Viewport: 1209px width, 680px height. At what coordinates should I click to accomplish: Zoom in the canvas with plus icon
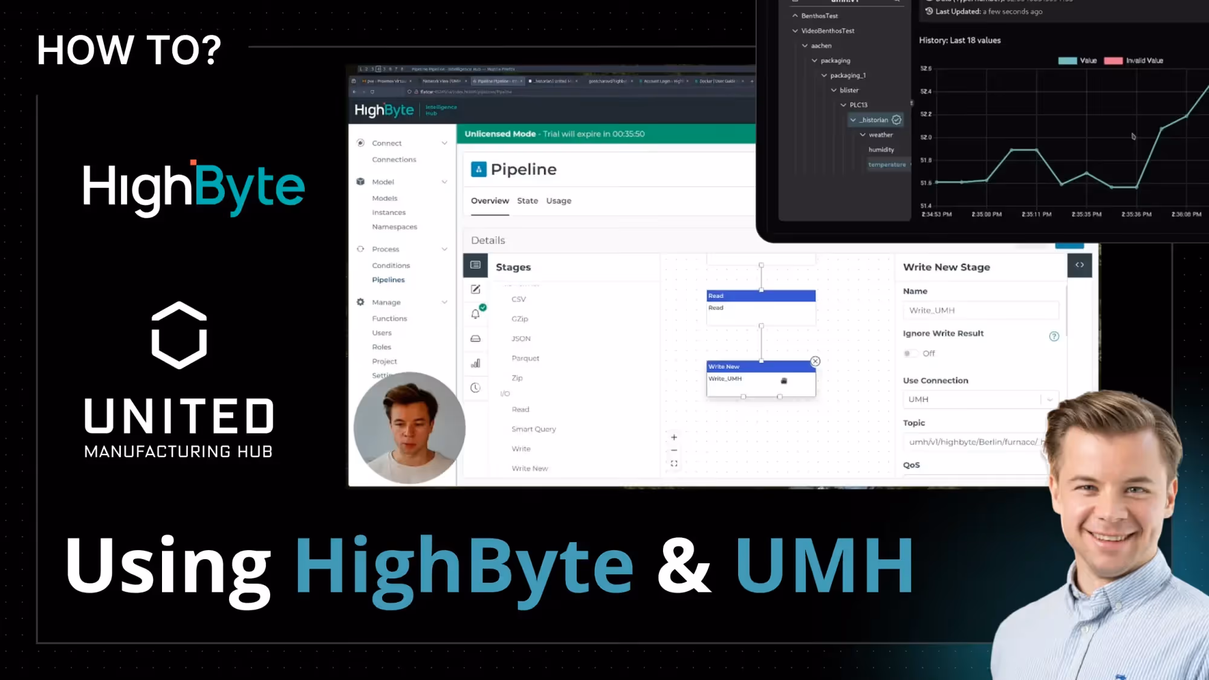pyautogui.click(x=674, y=437)
